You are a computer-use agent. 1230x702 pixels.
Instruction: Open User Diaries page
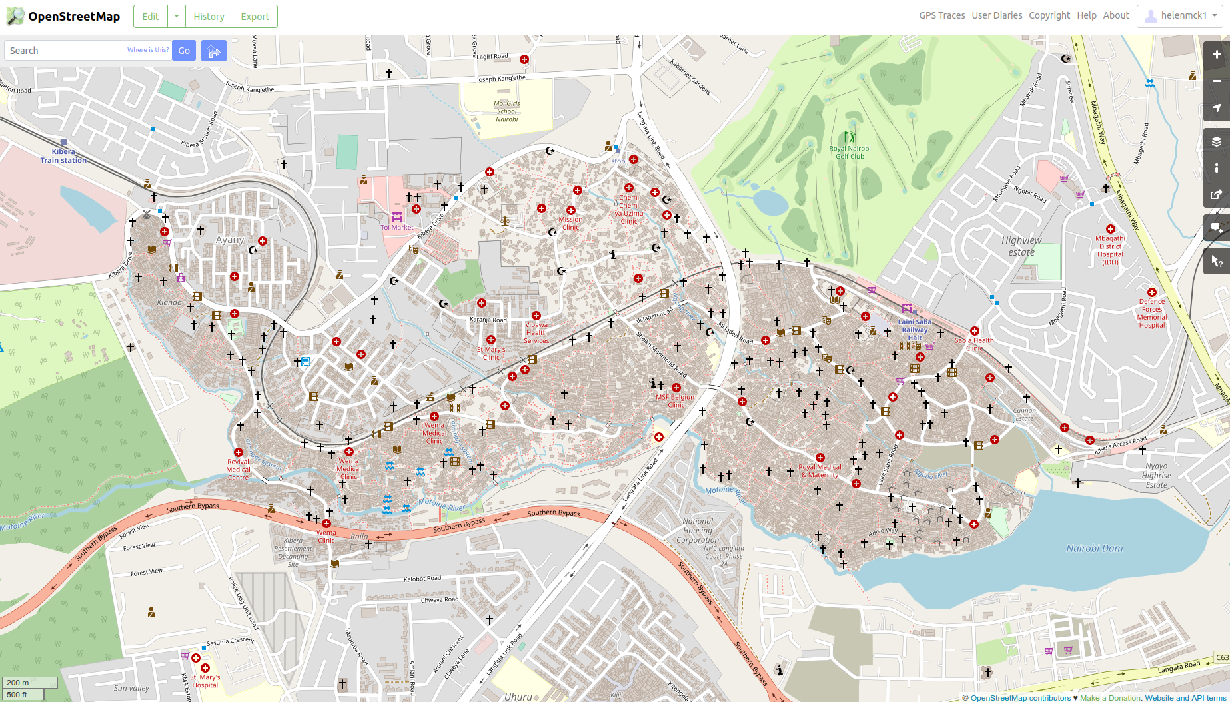click(x=997, y=15)
